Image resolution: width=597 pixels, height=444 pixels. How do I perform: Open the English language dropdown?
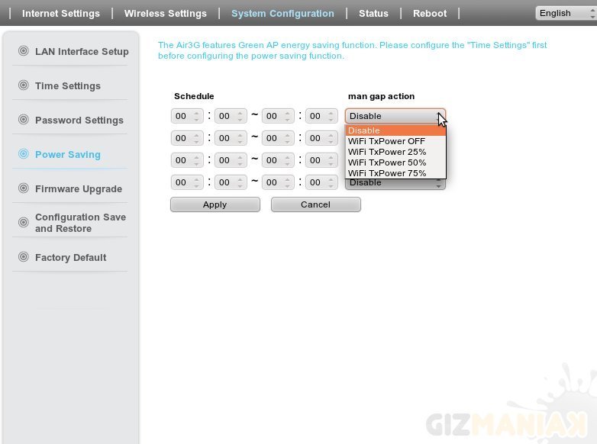563,13
